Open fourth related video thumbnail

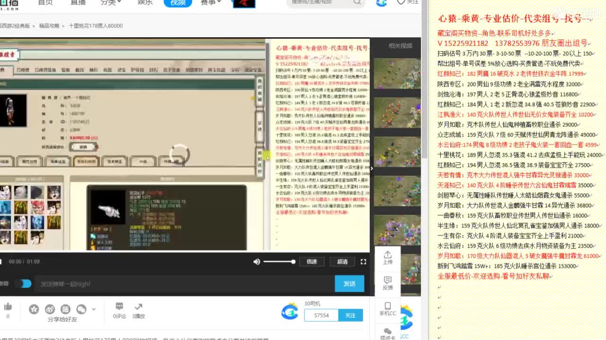tap(397, 191)
